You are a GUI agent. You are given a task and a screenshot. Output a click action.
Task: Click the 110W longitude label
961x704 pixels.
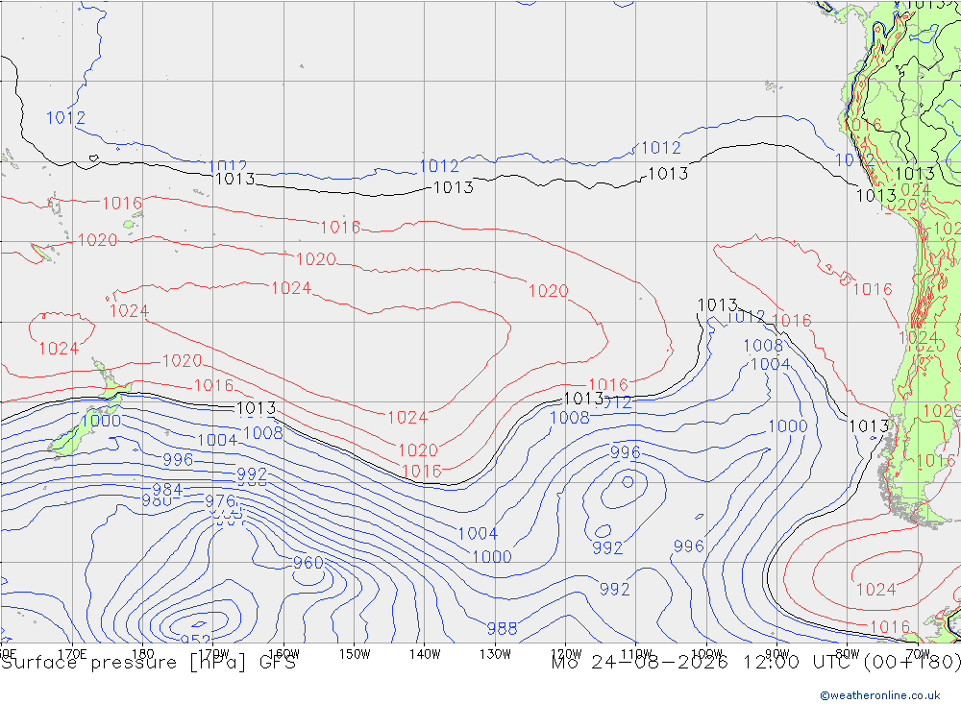point(636,654)
